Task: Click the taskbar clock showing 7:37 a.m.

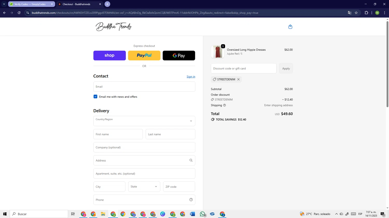Action: (371, 214)
